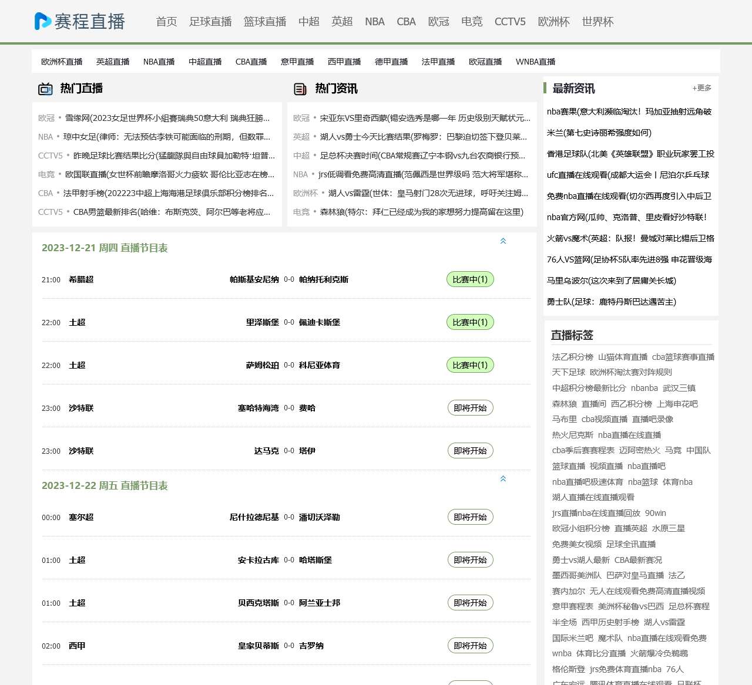Switch to the 德甲直播 sub-tab
The width and height of the screenshot is (752, 685).
point(391,62)
